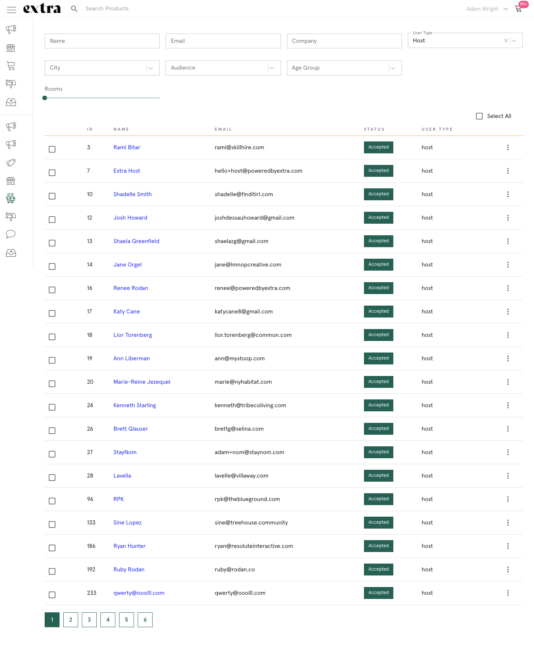The width and height of the screenshot is (534, 657).
Task: Click the search magnifier icon
Action: 74,9
